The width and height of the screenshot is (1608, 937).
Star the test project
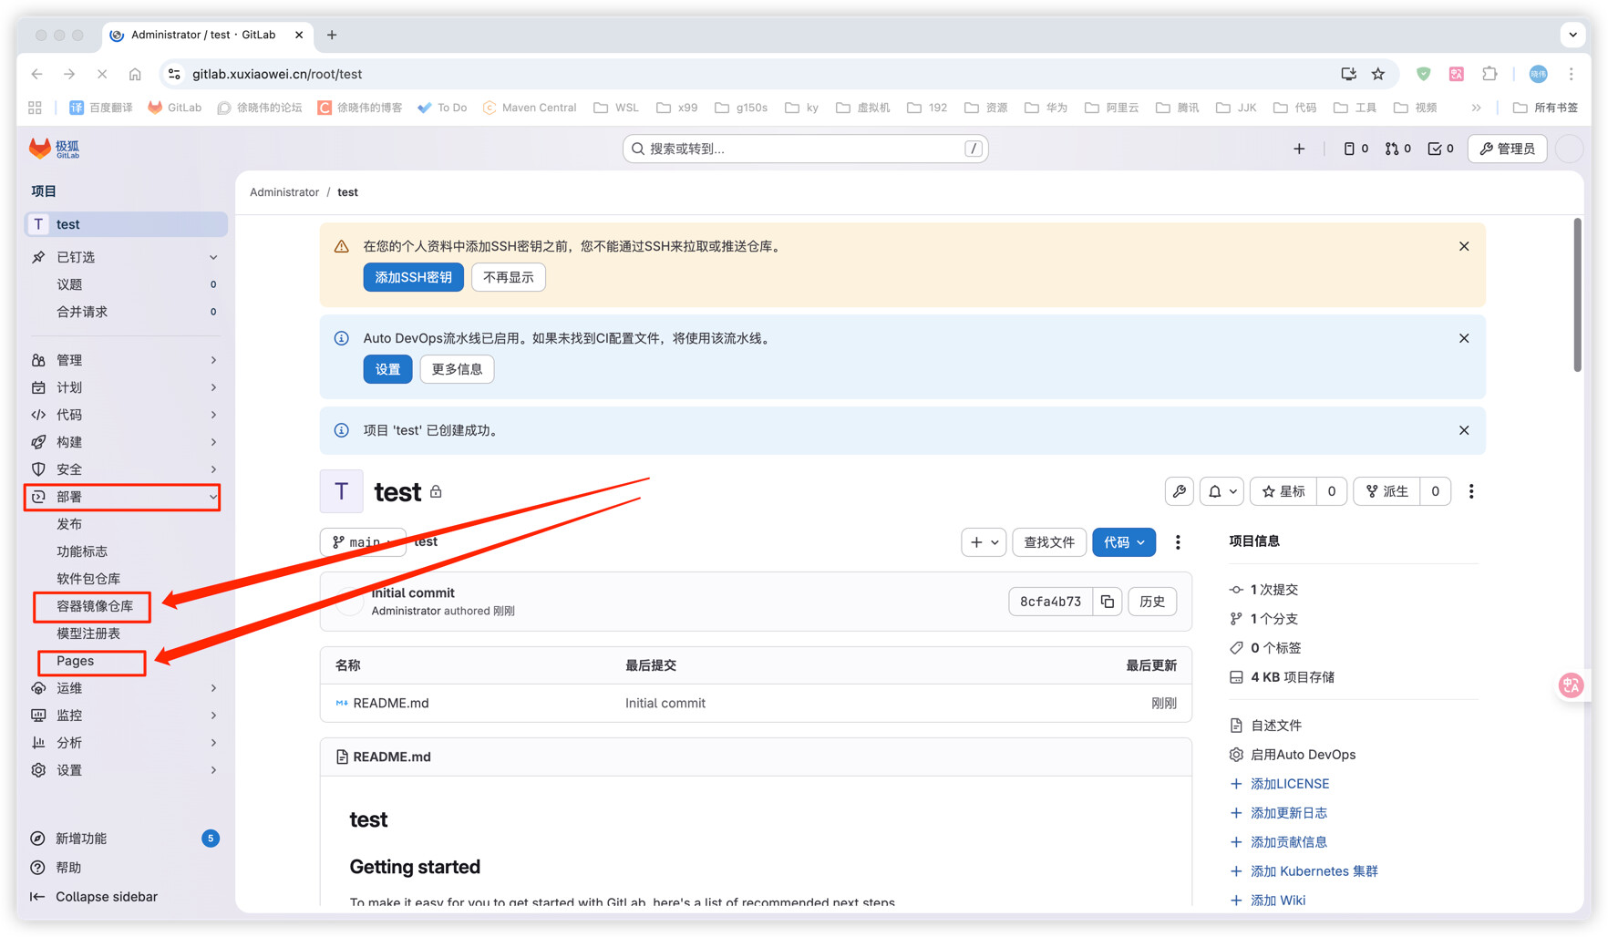pos(1283,491)
